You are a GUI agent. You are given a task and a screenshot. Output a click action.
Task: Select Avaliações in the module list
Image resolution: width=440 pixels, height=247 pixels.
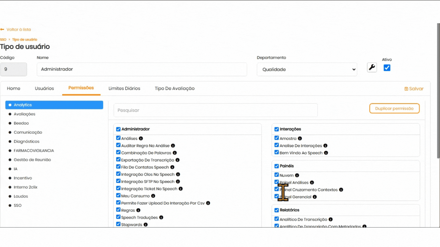tap(24, 114)
